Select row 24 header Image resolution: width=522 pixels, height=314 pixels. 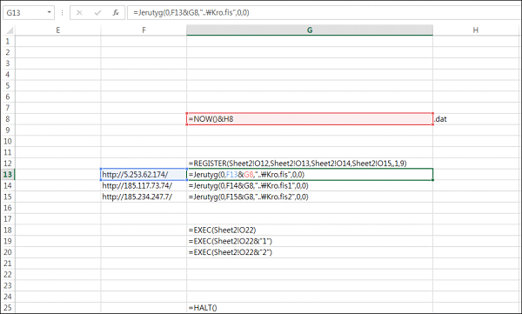(8, 297)
